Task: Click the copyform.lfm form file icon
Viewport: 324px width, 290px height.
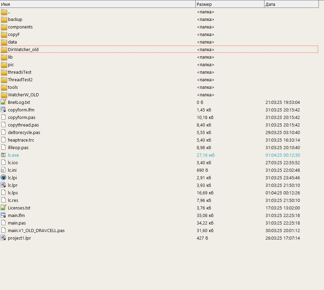Action: [4, 110]
